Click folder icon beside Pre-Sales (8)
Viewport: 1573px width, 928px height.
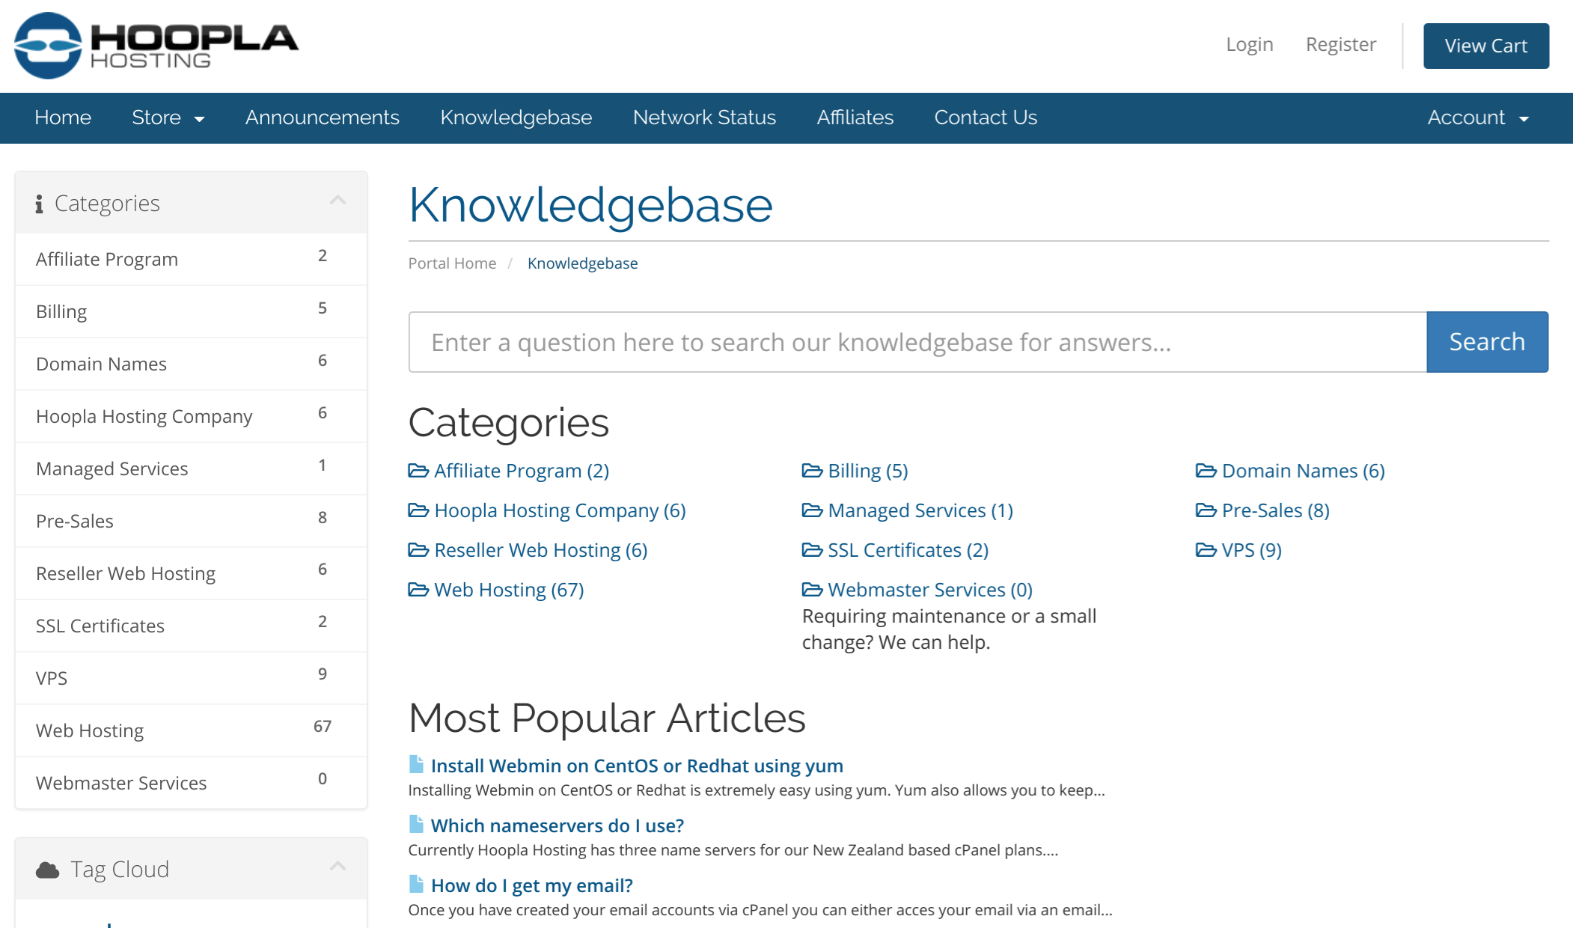[1206, 510]
